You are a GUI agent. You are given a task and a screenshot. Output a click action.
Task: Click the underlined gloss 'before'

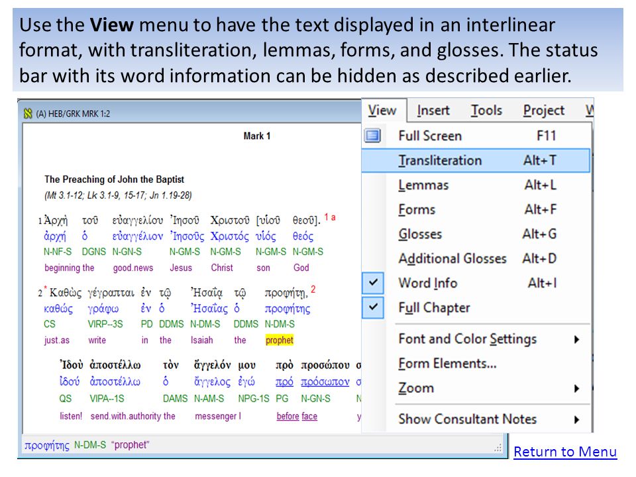[x=288, y=416]
